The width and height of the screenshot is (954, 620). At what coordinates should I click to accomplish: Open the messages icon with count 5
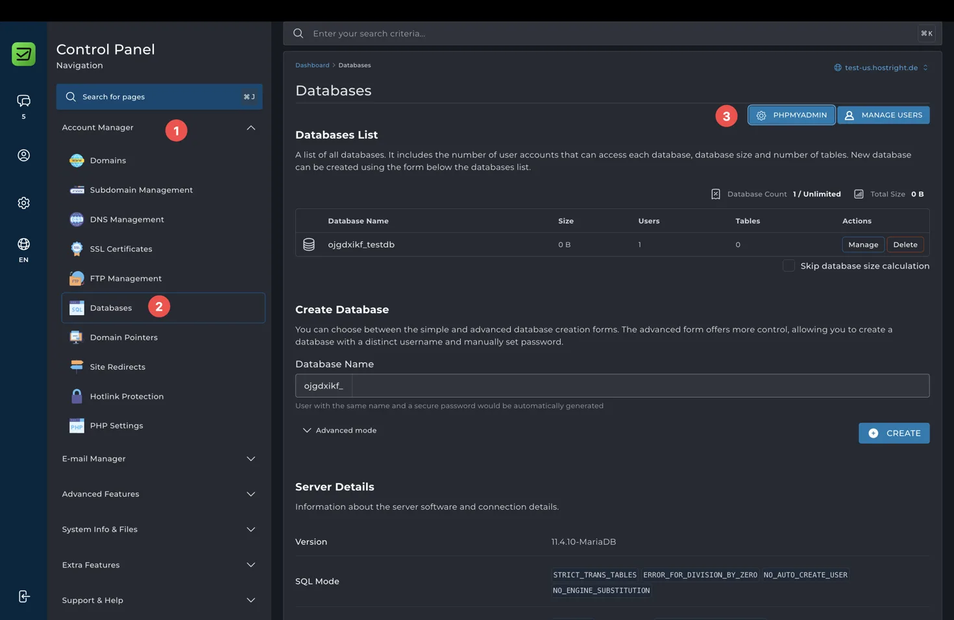[x=23, y=101]
